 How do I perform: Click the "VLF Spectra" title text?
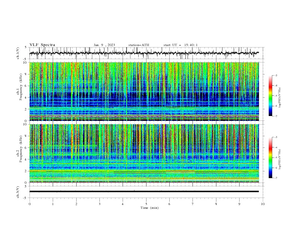click(x=42, y=45)
